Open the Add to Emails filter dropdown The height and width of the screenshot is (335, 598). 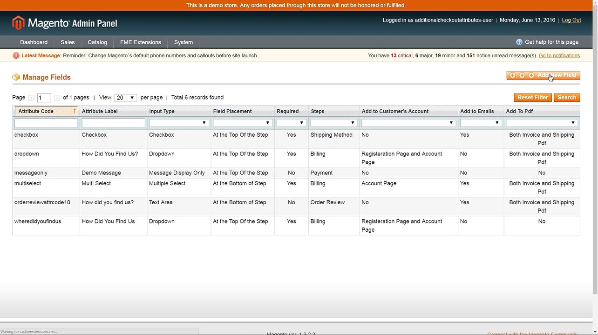[481, 123]
